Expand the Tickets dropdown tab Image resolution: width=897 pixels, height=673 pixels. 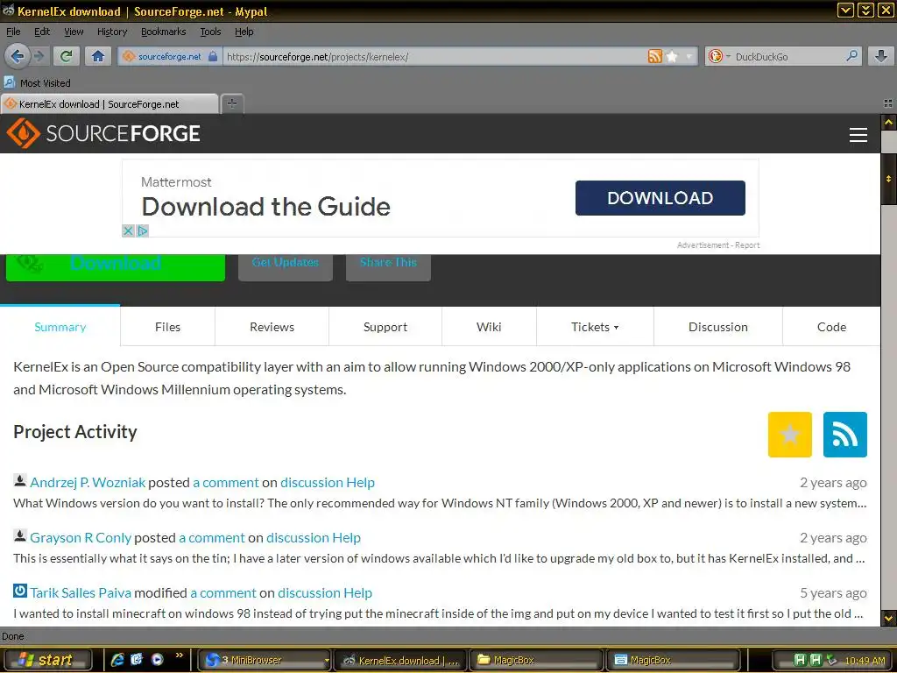595,327
